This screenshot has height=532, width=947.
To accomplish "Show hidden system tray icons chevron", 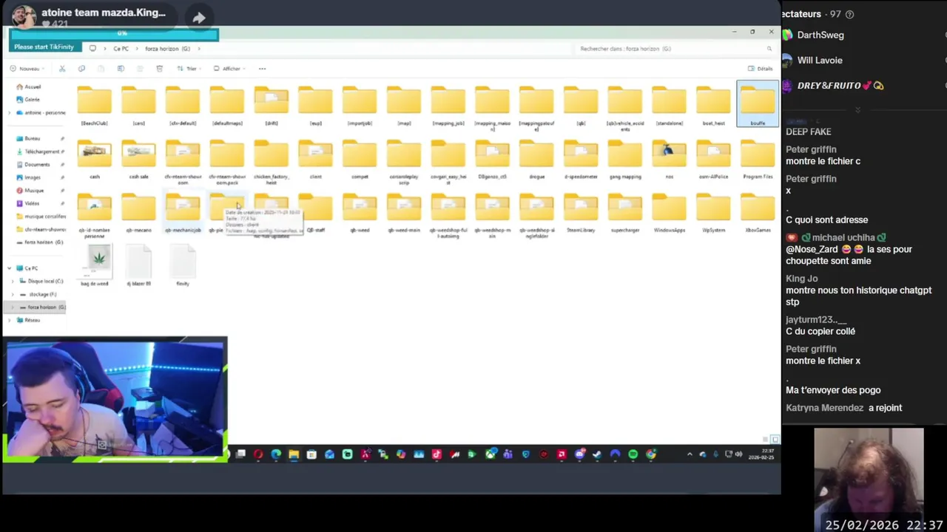I will 690,454.
